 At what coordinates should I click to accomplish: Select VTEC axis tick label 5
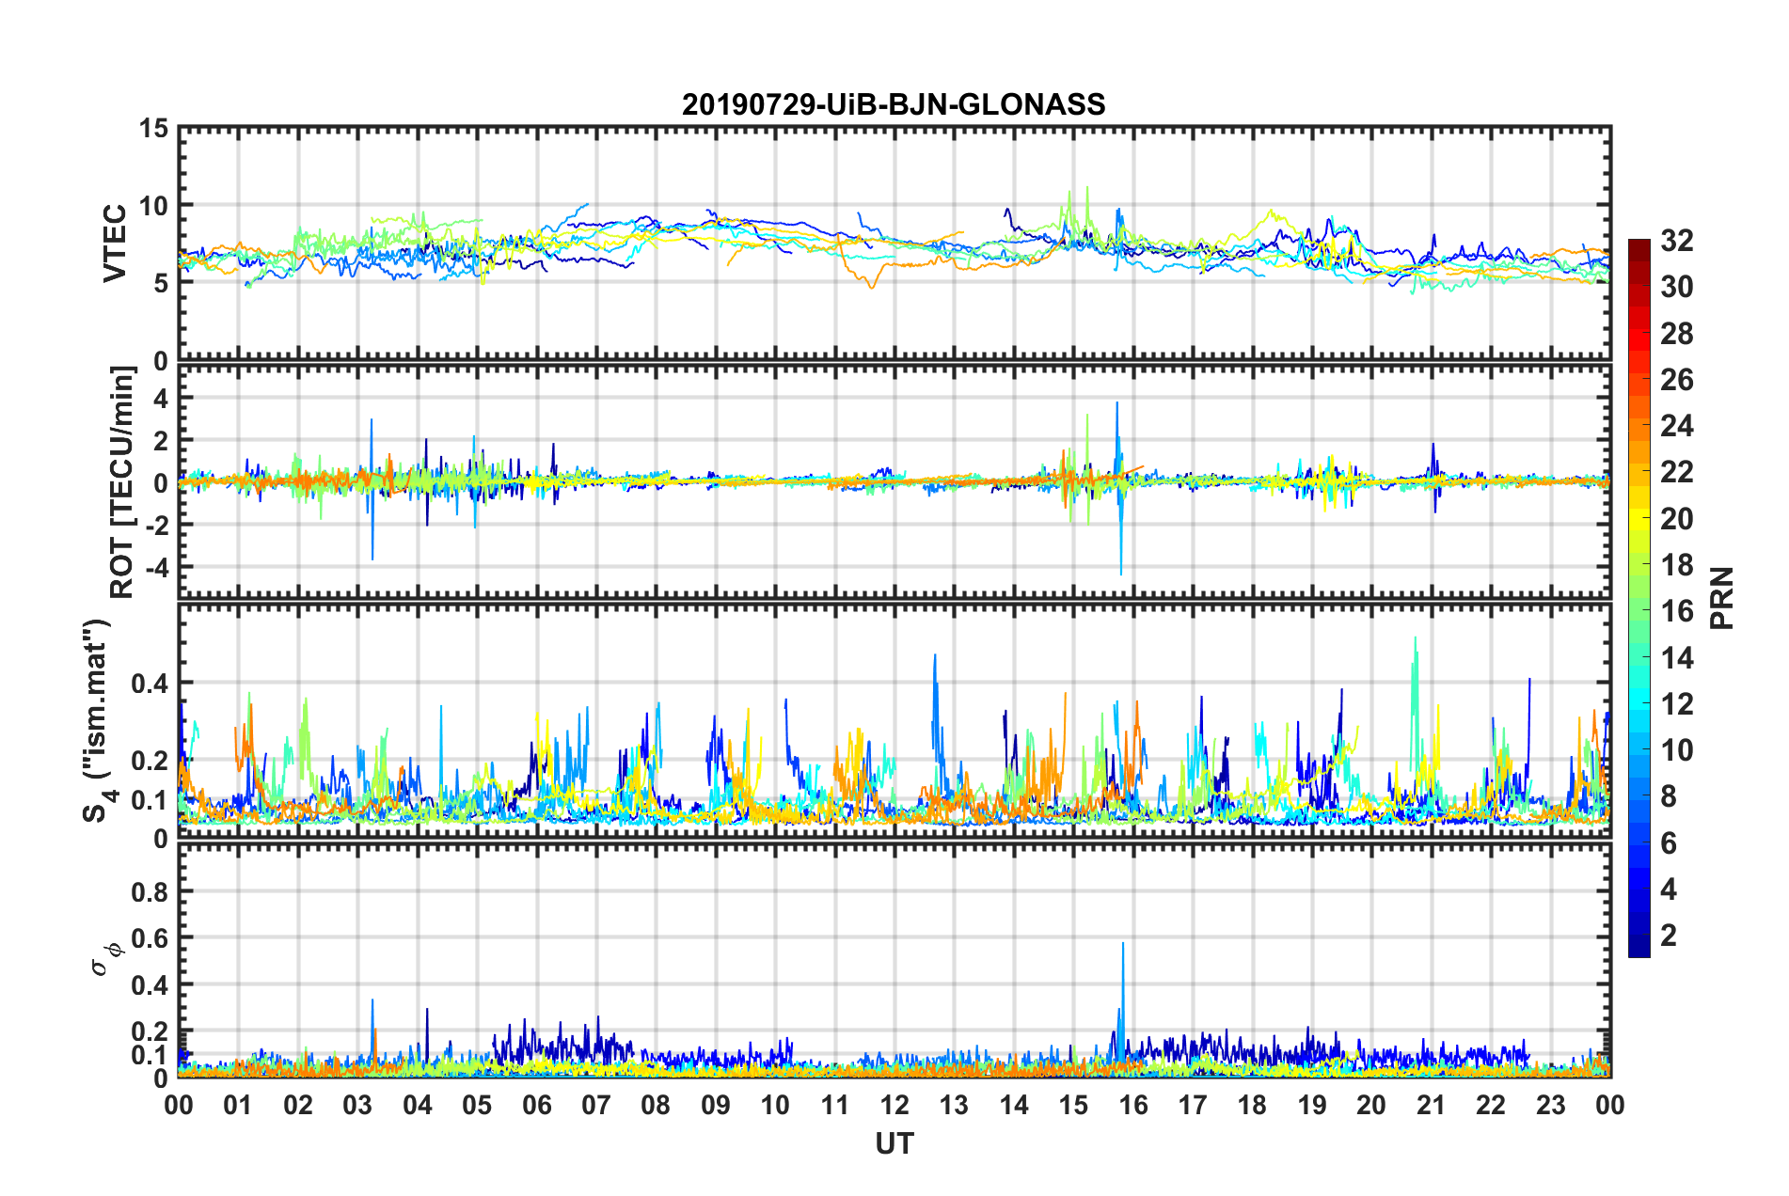[x=161, y=283]
